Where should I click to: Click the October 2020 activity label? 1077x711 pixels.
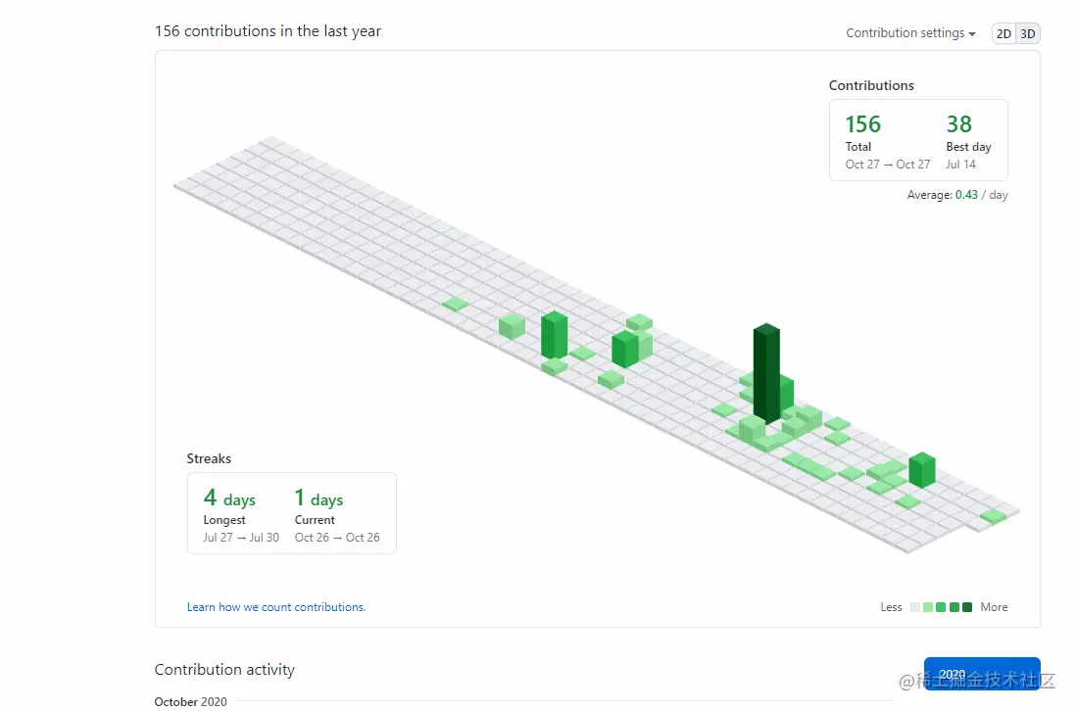pos(190,701)
